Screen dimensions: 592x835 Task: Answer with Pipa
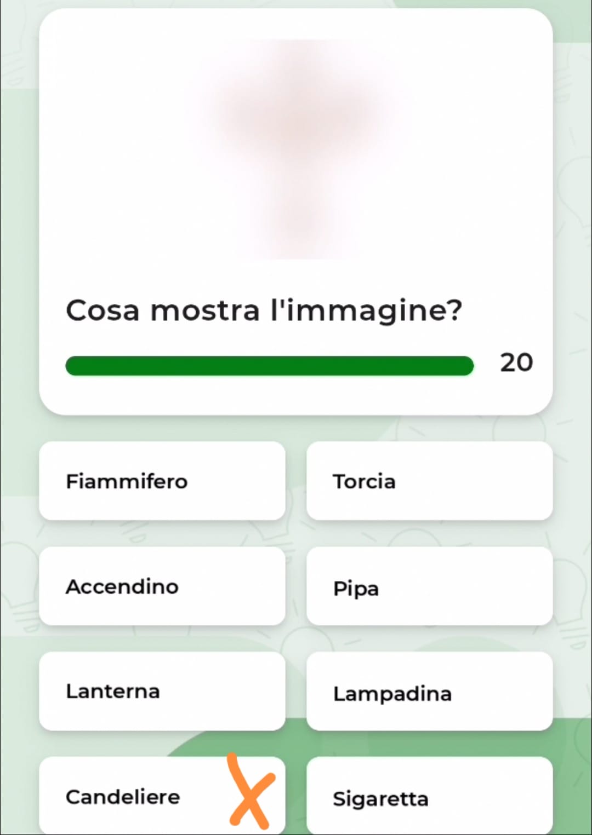pos(429,586)
